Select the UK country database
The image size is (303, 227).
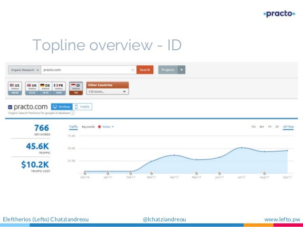(x=32, y=88)
